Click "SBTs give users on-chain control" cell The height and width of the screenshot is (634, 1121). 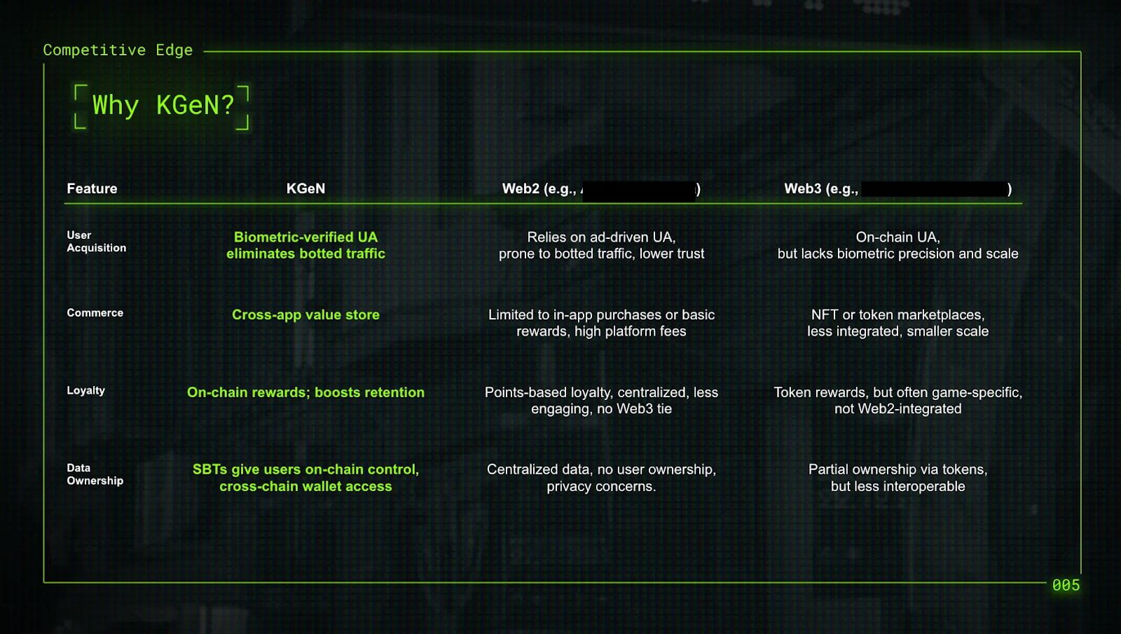point(305,478)
